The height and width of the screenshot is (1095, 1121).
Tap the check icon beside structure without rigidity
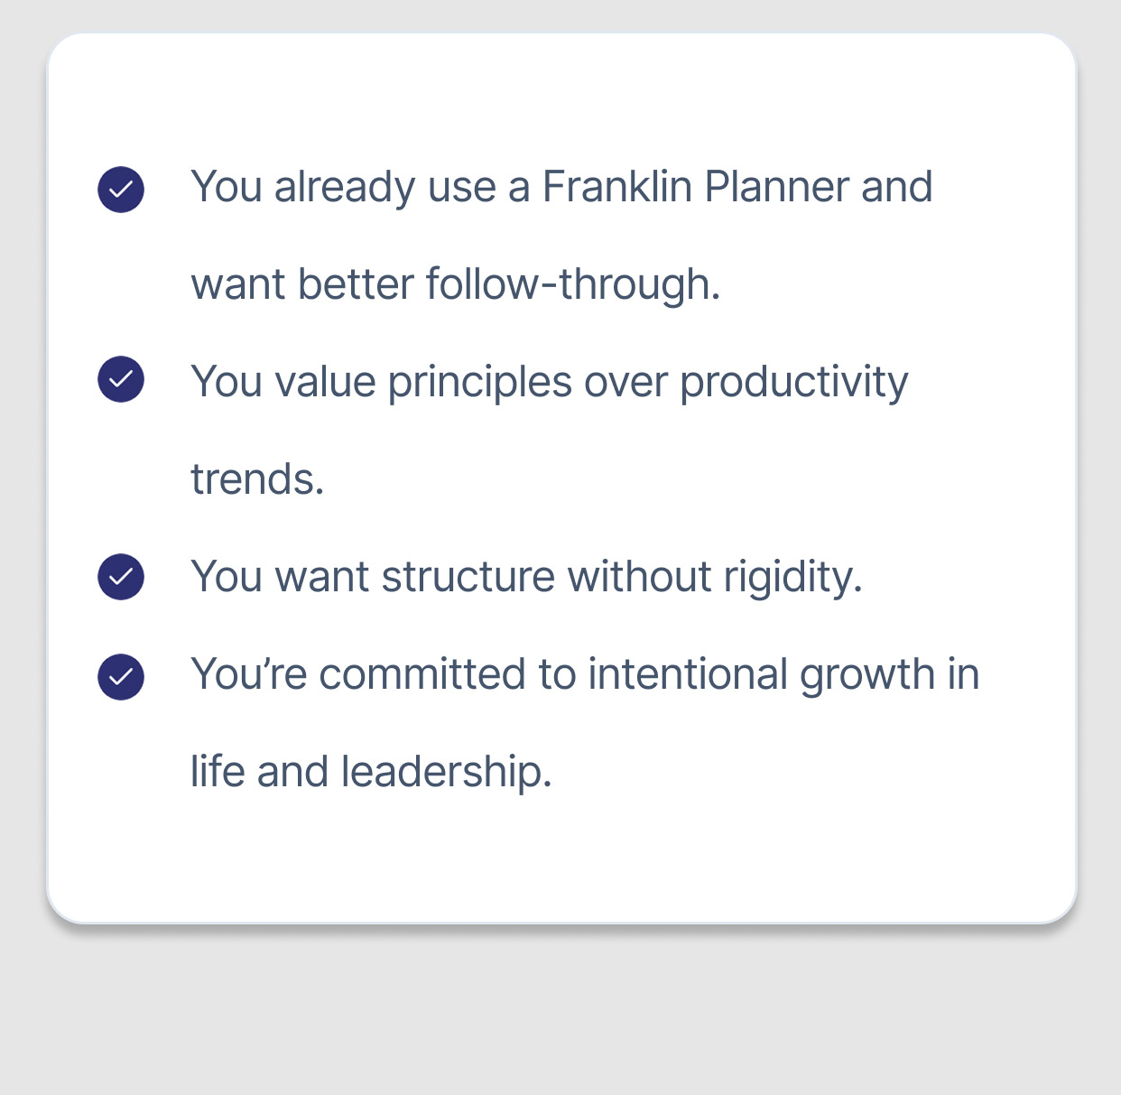pos(121,576)
